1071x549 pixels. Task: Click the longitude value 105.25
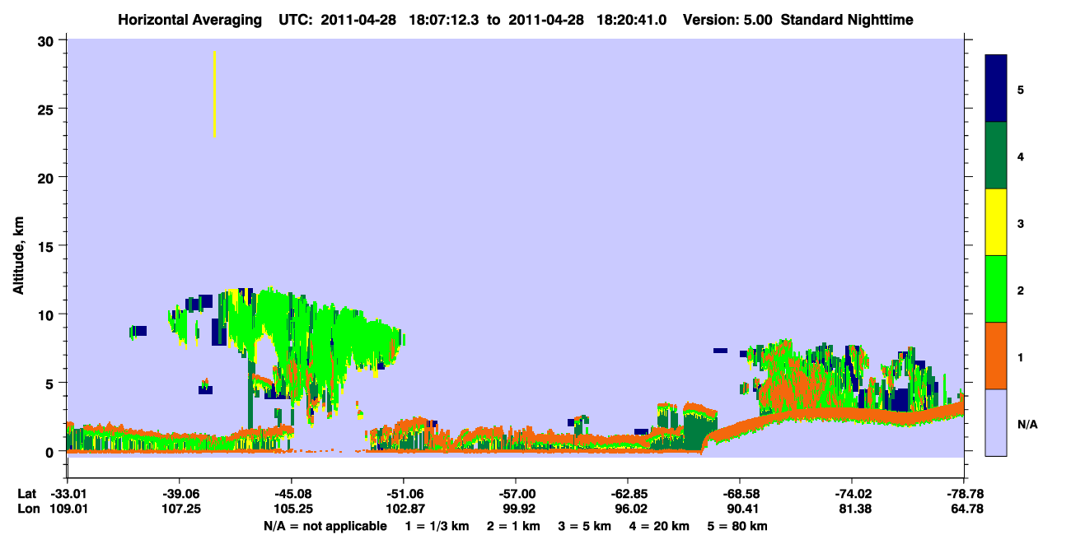point(291,509)
